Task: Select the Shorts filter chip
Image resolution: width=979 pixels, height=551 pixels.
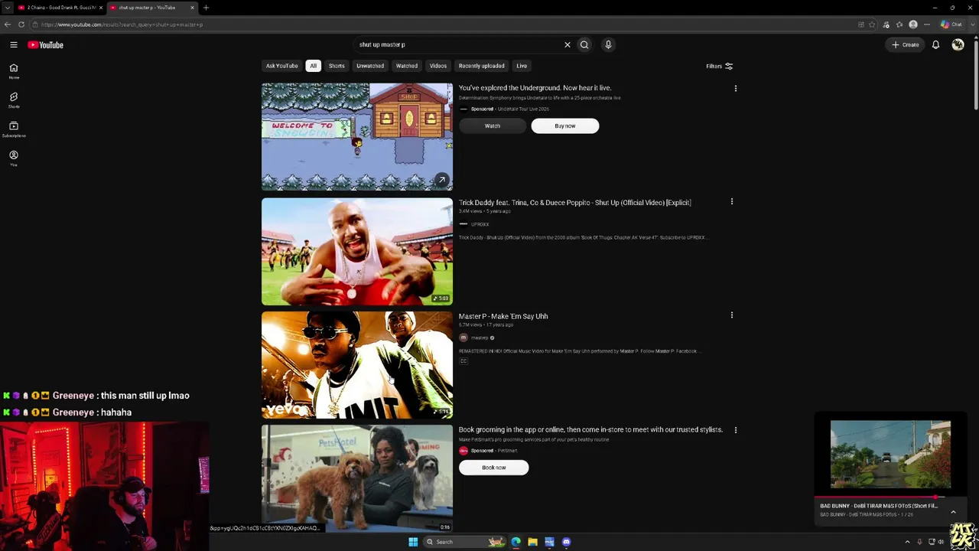Action: pyautogui.click(x=337, y=66)
